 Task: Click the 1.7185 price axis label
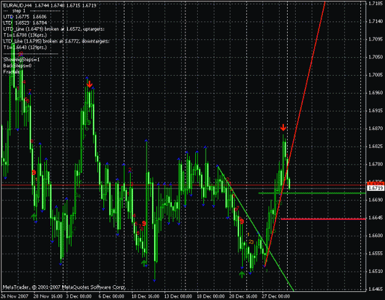376,4
